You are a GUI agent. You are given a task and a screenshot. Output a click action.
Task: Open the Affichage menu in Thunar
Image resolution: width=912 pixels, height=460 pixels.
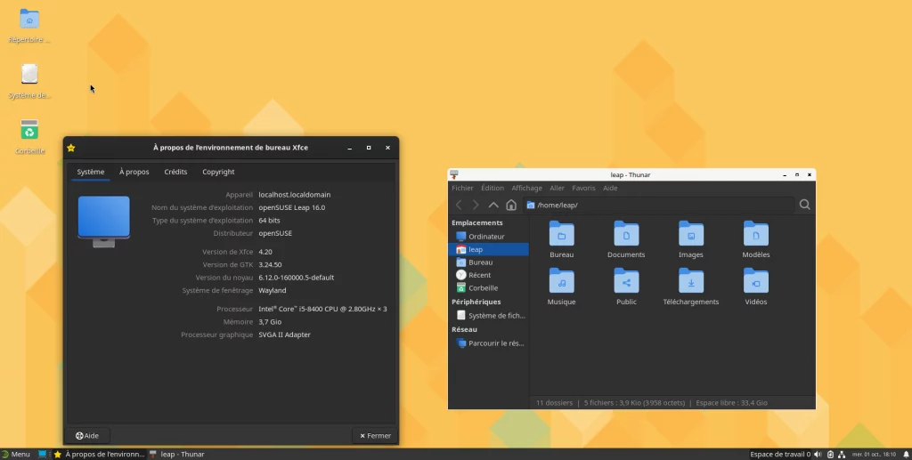click(x=526, y=188)
